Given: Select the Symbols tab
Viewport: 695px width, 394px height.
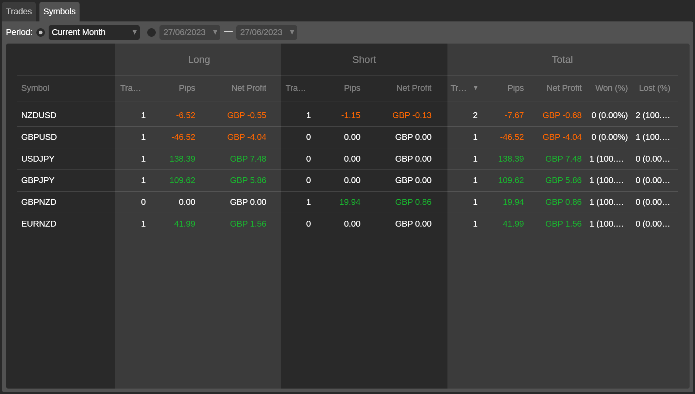Looking at the screenshot, I should (x=59, y=12).
